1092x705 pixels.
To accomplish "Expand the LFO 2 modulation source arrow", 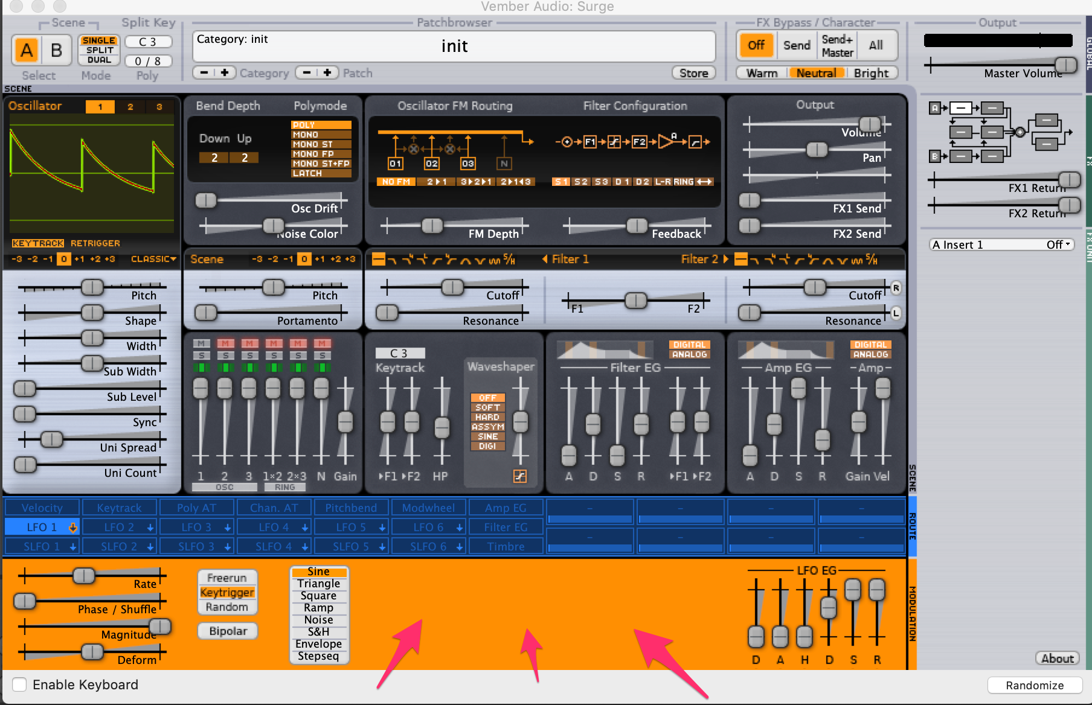I will tap(150, 528).
